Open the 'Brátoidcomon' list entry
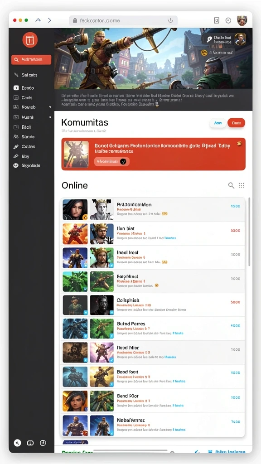Viewport: 261px width, 464px height. tap(152, 209)
